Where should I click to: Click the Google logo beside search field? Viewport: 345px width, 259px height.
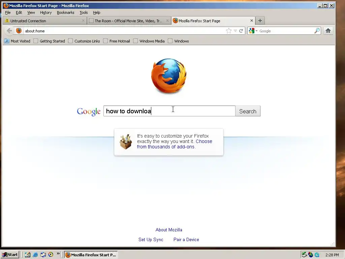coord(89,111)
